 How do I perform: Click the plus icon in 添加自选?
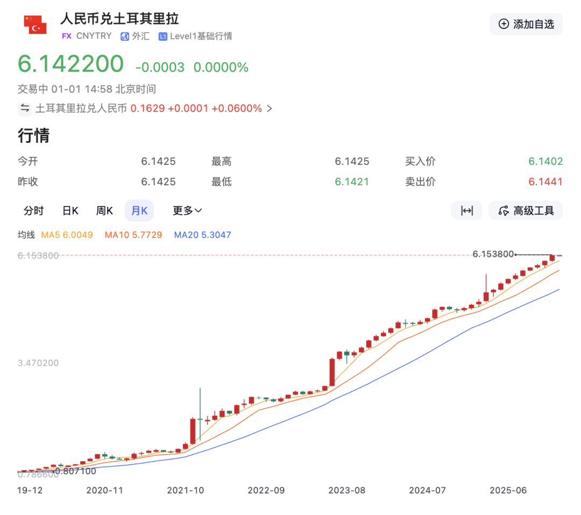pyautogui.click(x=504, y=24)
